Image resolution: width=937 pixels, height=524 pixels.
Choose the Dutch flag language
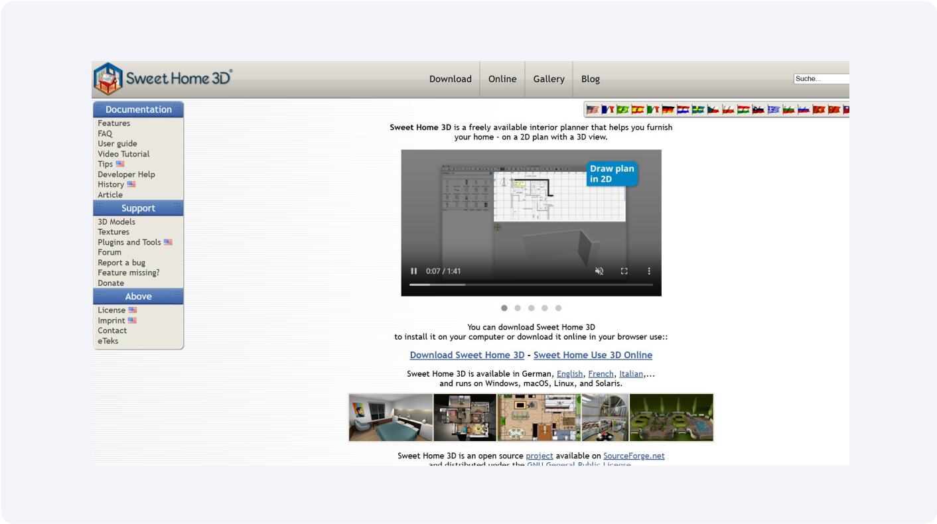tap(684, 109)
